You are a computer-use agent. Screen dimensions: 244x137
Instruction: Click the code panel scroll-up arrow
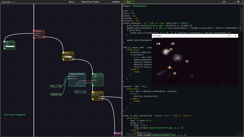(x=242, y=6)
